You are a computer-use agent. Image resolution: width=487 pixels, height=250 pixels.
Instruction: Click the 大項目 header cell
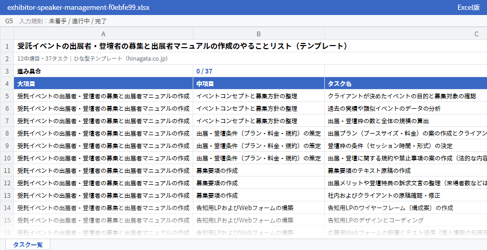click(104, 83)
